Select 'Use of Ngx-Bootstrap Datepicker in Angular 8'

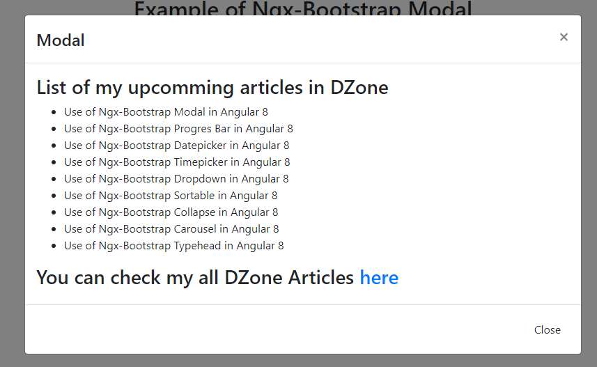pos(177,146)
